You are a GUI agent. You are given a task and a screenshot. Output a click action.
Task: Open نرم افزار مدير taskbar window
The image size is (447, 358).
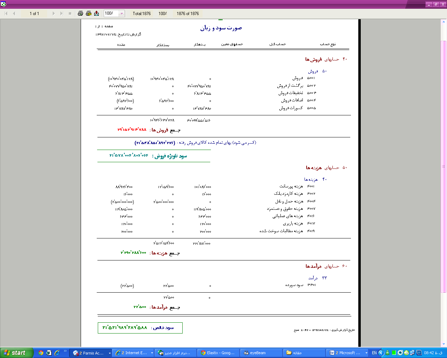click(176, 353)
